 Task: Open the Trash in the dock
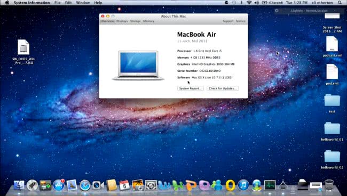click(x=329, y=185)
